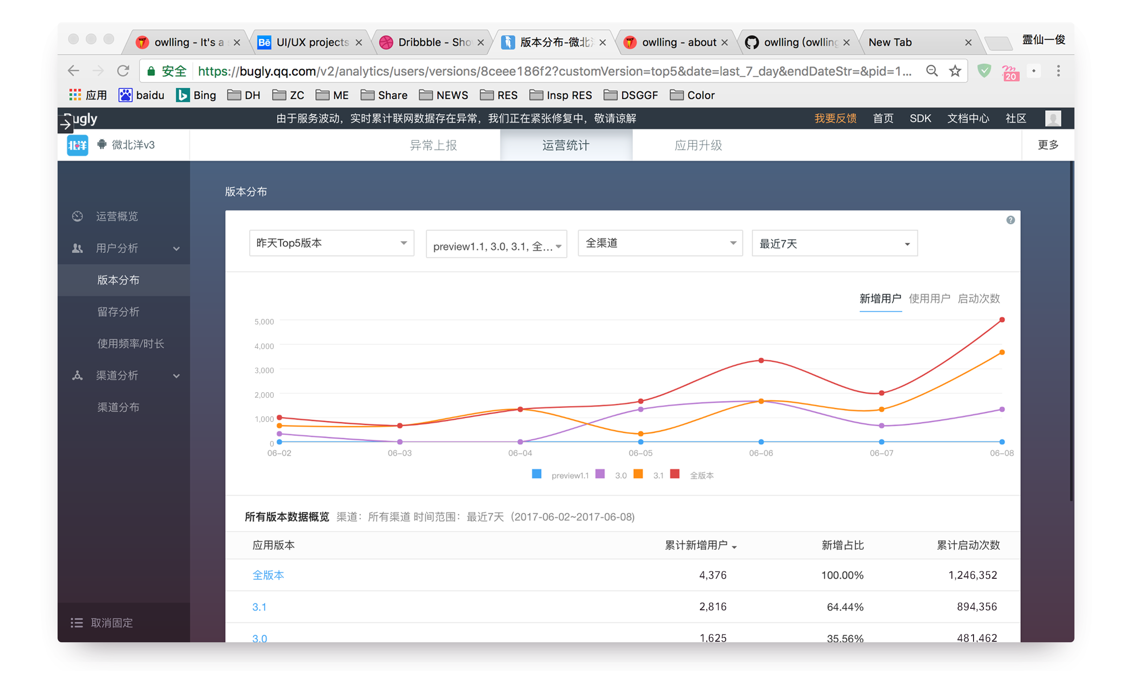Select 使用频率/时长 in sidebar
Image resolution: width=1133 pixels, height=691 pixels.
pyautogui.click(x=130, y=344)
